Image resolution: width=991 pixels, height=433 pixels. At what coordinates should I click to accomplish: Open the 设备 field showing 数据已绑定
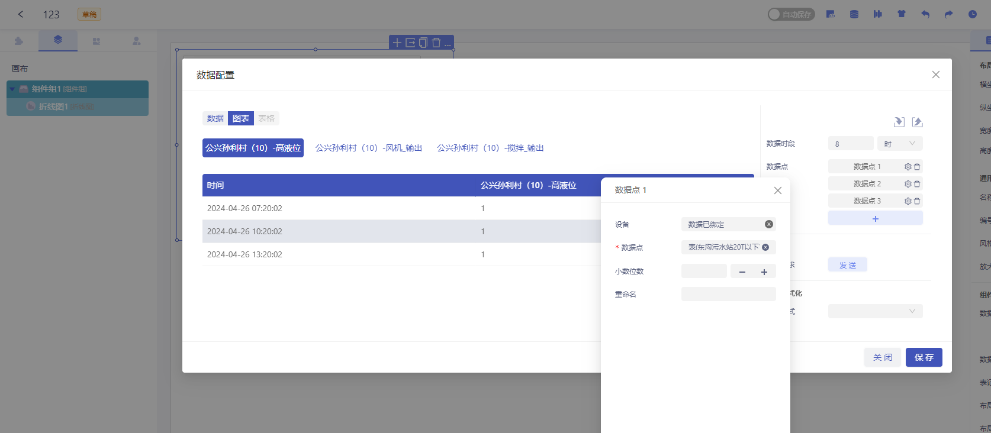pos(729,224)
